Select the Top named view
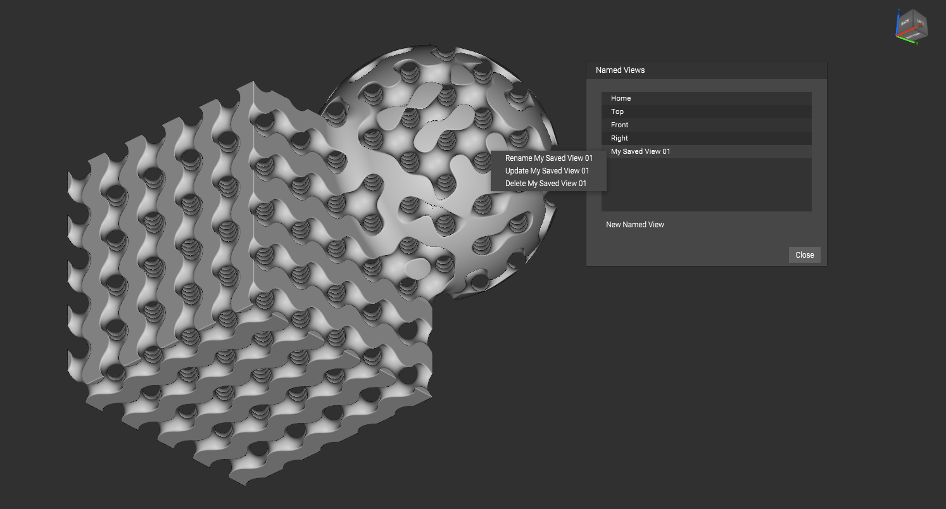The height and width of the screenshot is (509, 946). (706, 111)
